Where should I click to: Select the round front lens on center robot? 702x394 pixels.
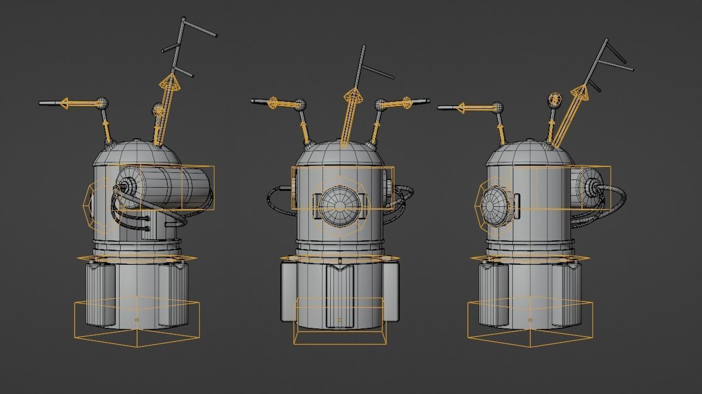pos(340,206)
